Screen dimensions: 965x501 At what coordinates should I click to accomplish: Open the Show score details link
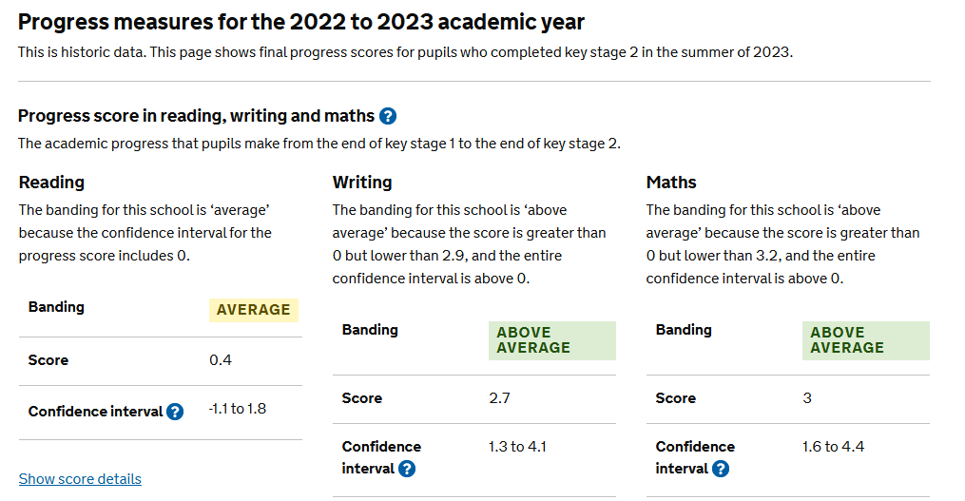80,479
